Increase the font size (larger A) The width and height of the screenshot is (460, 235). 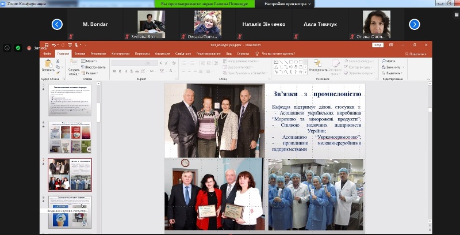tap(161, 63)
